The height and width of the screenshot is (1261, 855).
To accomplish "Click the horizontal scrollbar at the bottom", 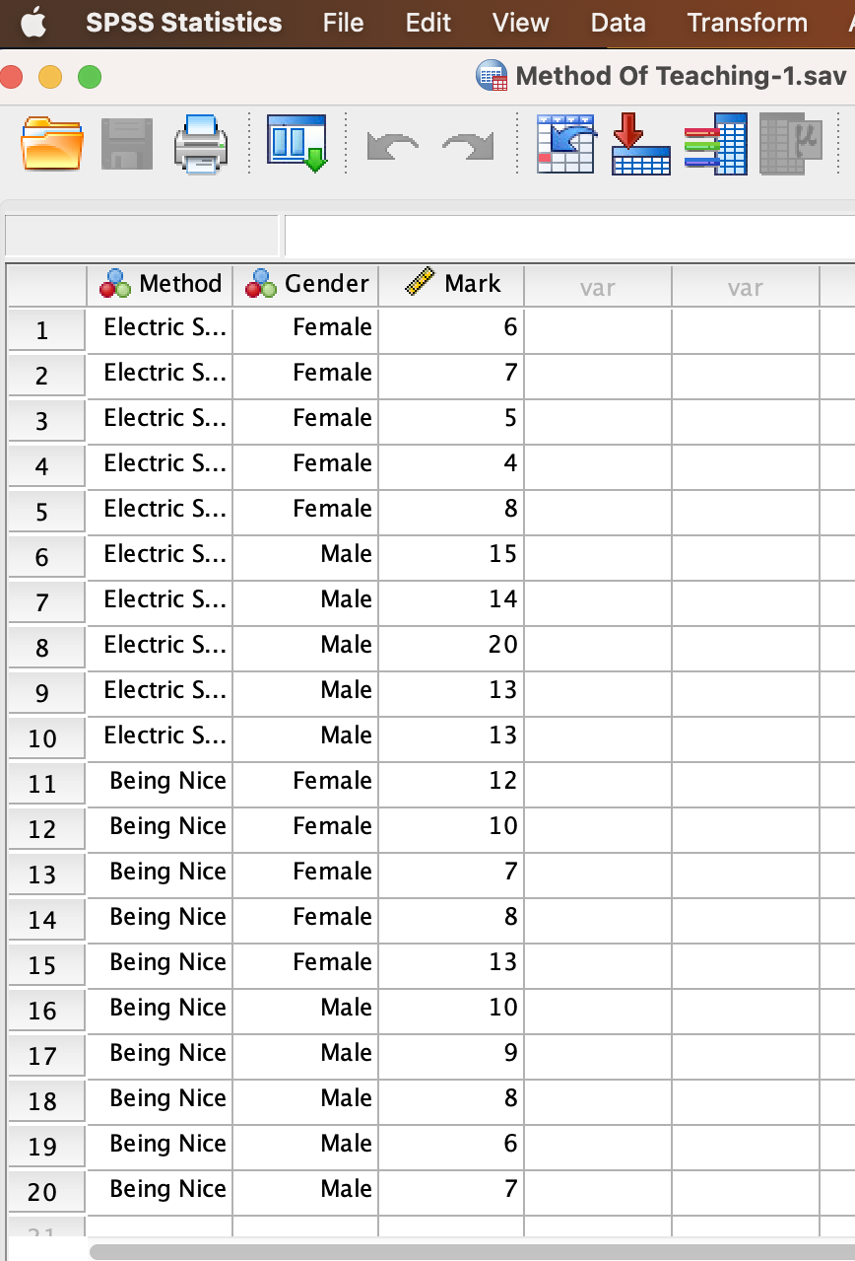I will click(443, 1250).
